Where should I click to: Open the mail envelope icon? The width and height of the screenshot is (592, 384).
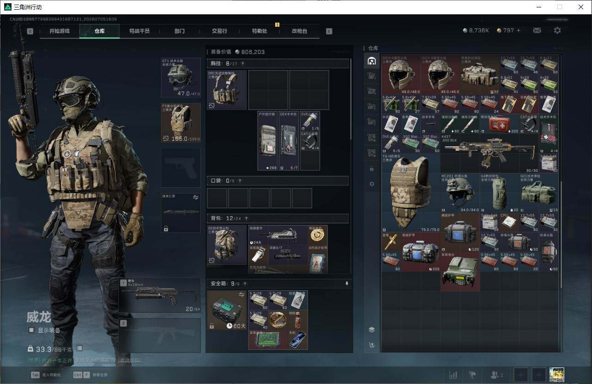(x=537, y=30)
